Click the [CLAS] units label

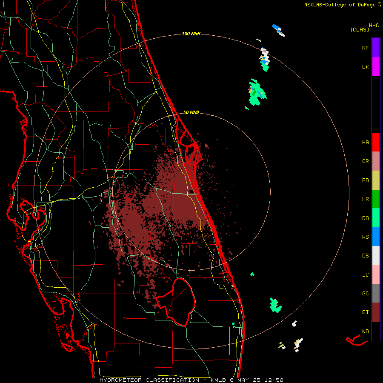pos(360,30)
